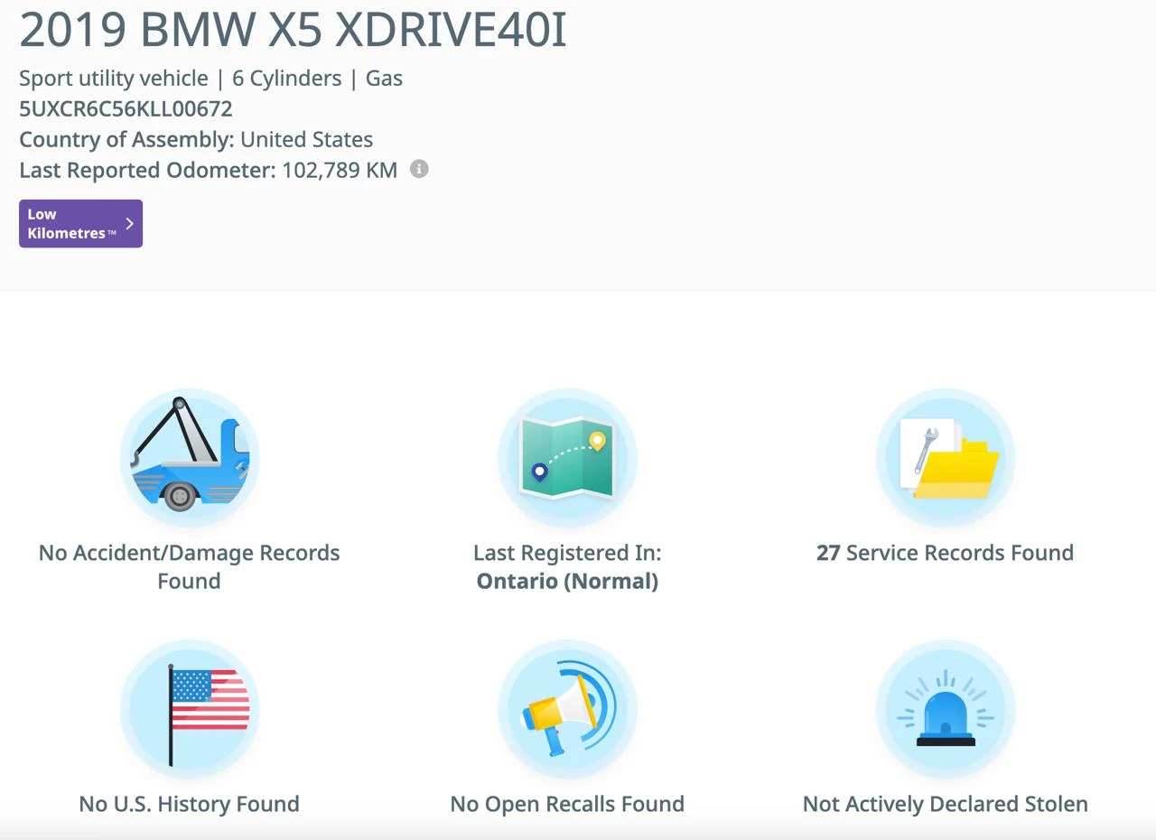Screen dimensions: 1156x840
Task: Click the odometer info icon
Action: point(419,169)
